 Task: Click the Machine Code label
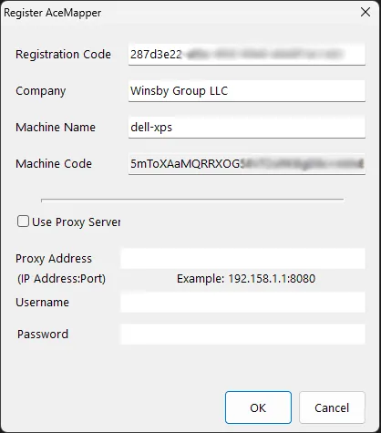[x=54, y=164]
